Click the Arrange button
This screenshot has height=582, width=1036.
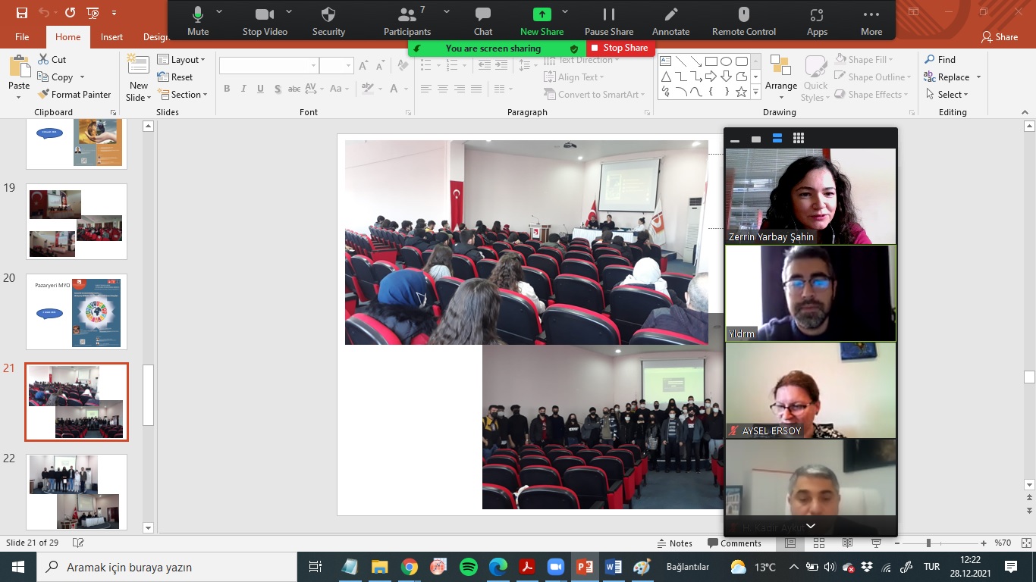point(781,77)
